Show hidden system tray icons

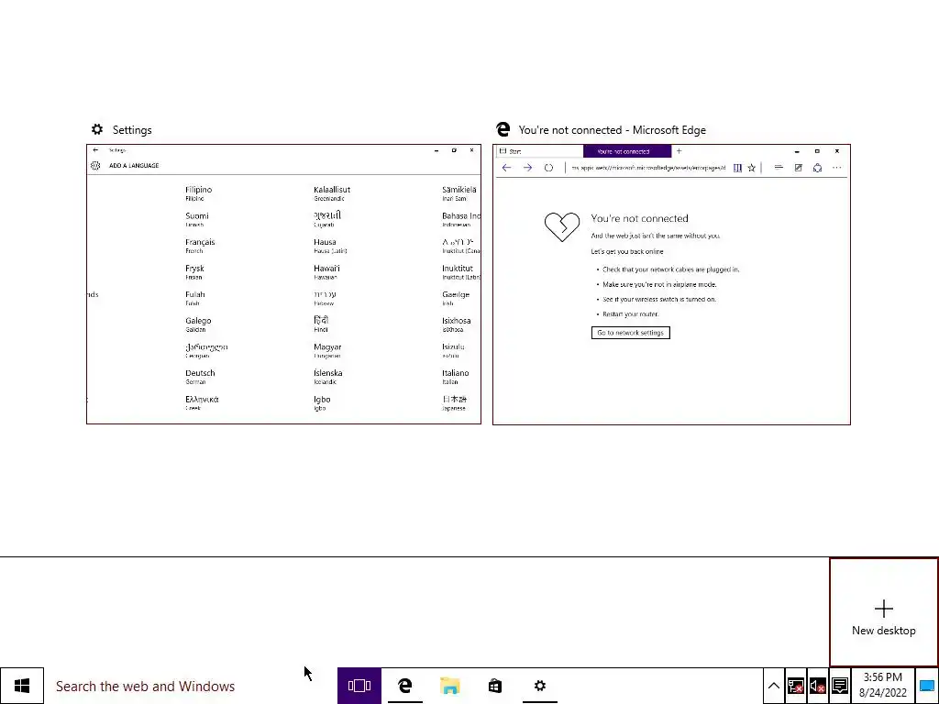pos(773,686)
